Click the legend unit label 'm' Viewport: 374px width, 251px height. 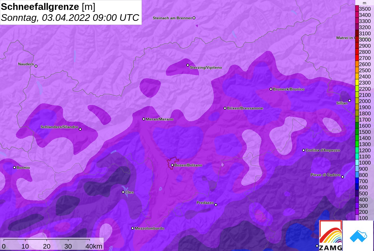[x=365, y=3]
